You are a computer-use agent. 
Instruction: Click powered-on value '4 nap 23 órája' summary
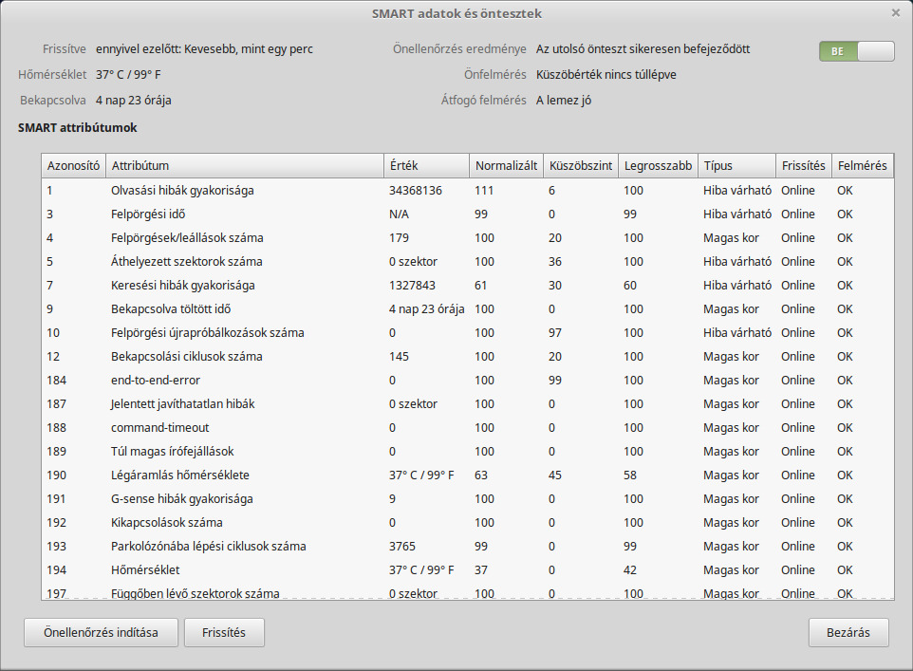[133, 101]
